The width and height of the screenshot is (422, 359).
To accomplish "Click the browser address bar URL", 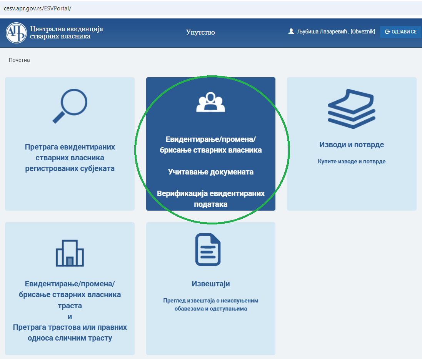I will coord(37,8).
